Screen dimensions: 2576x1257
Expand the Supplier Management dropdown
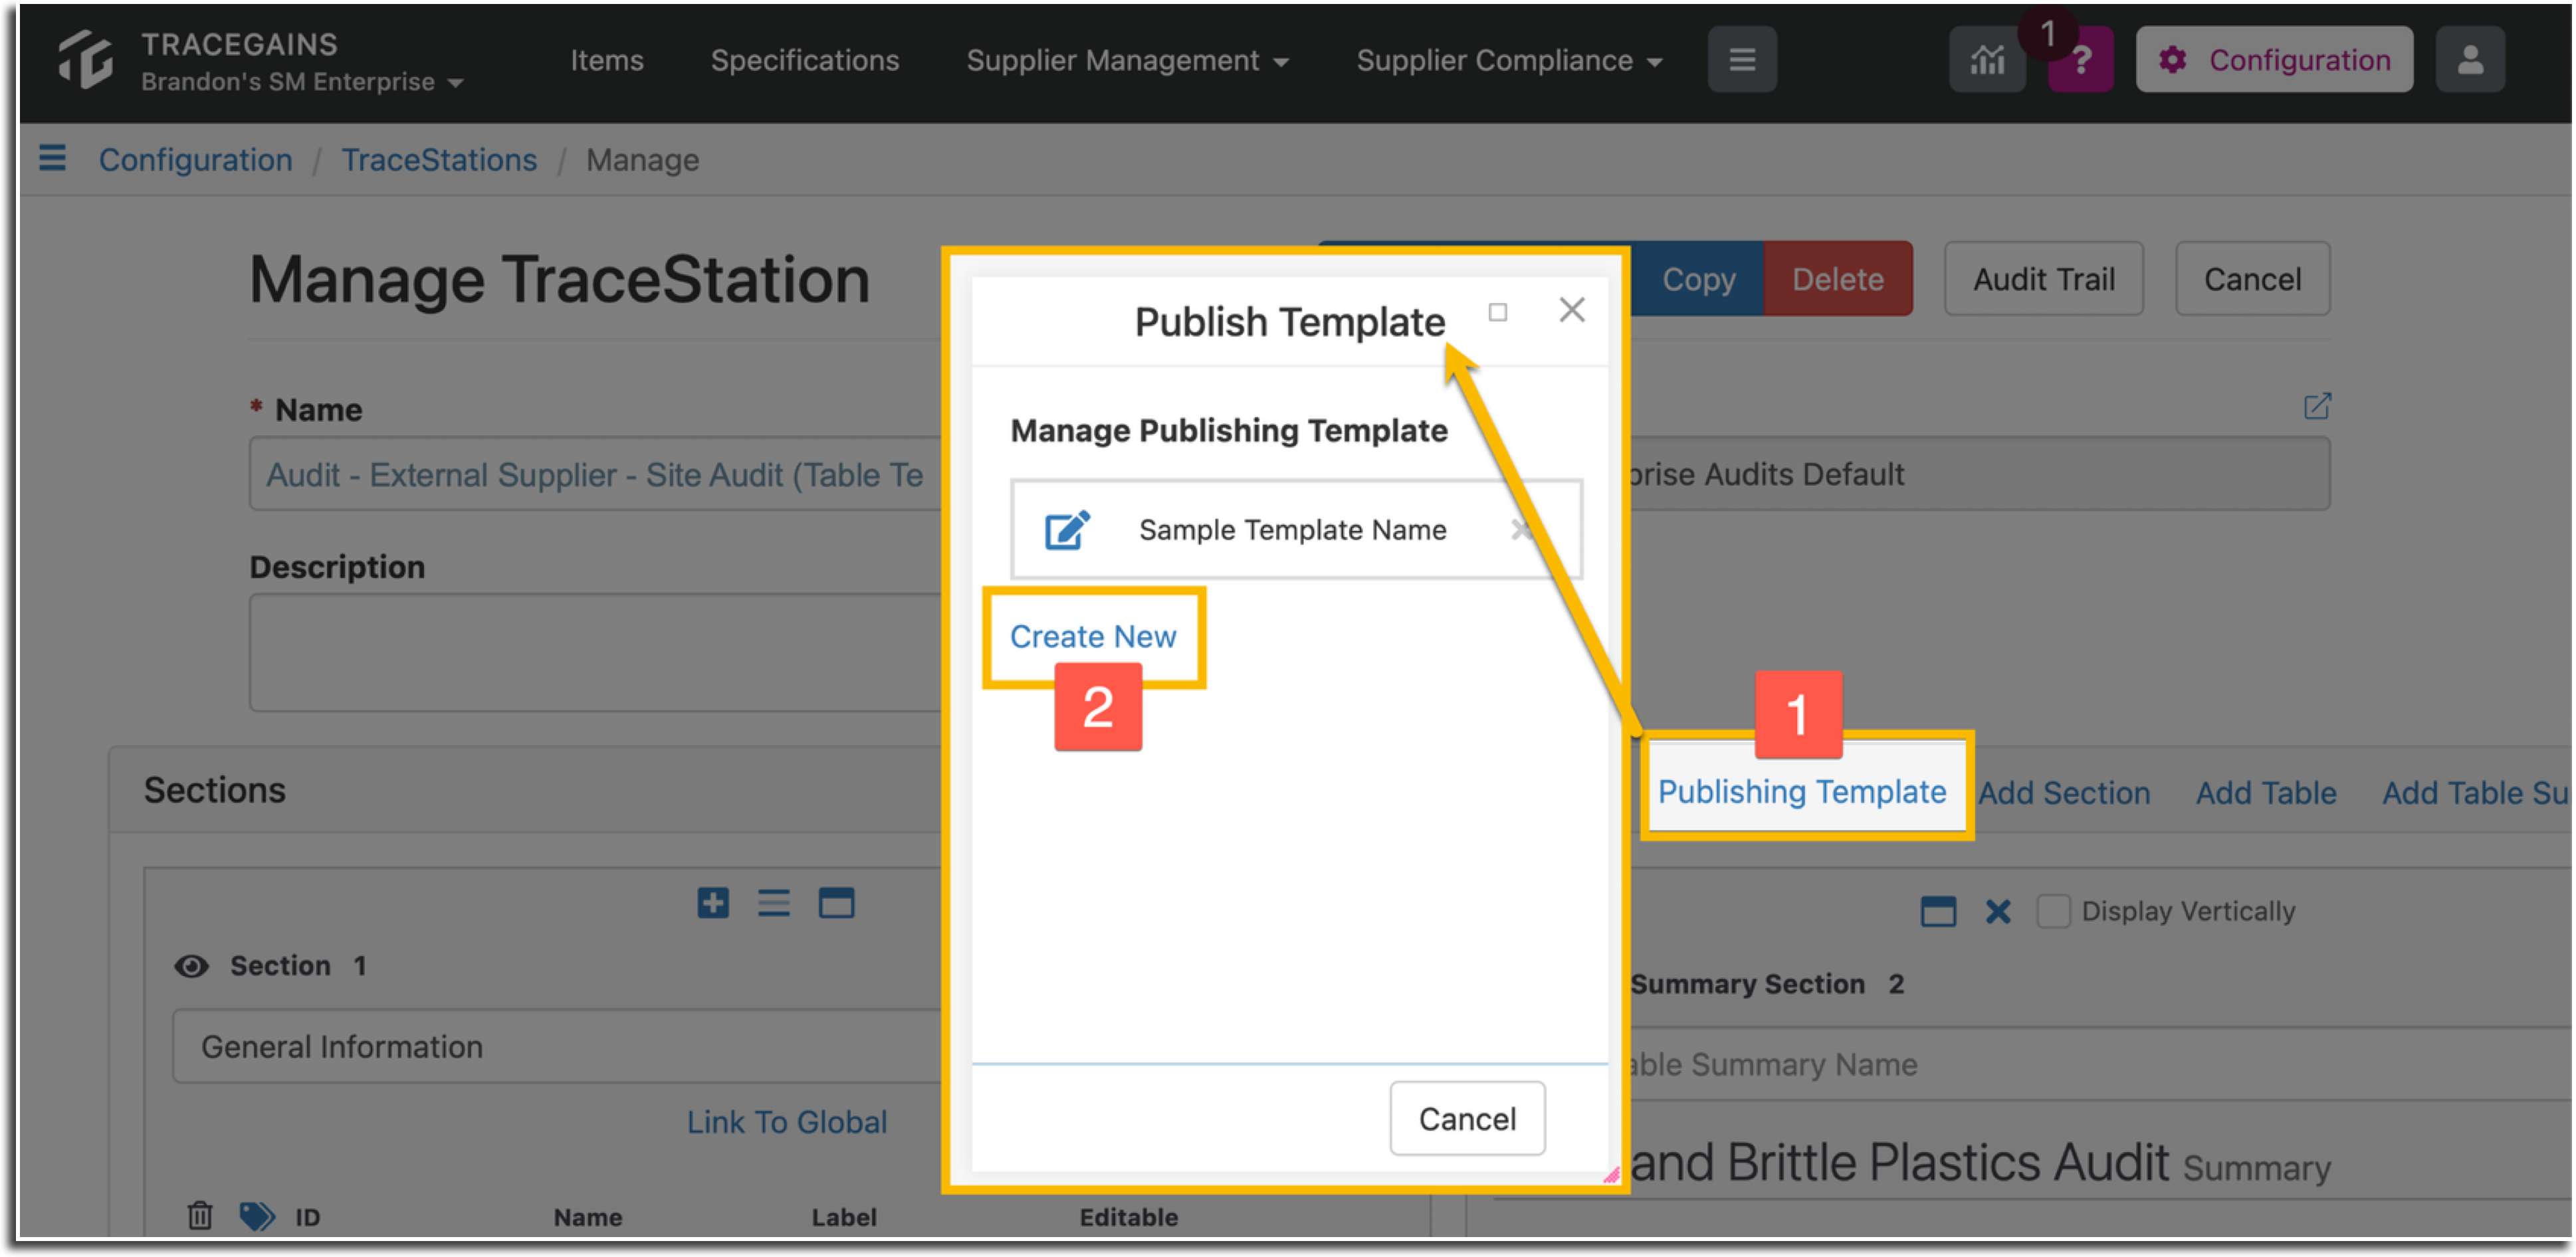click(1126, 60)
